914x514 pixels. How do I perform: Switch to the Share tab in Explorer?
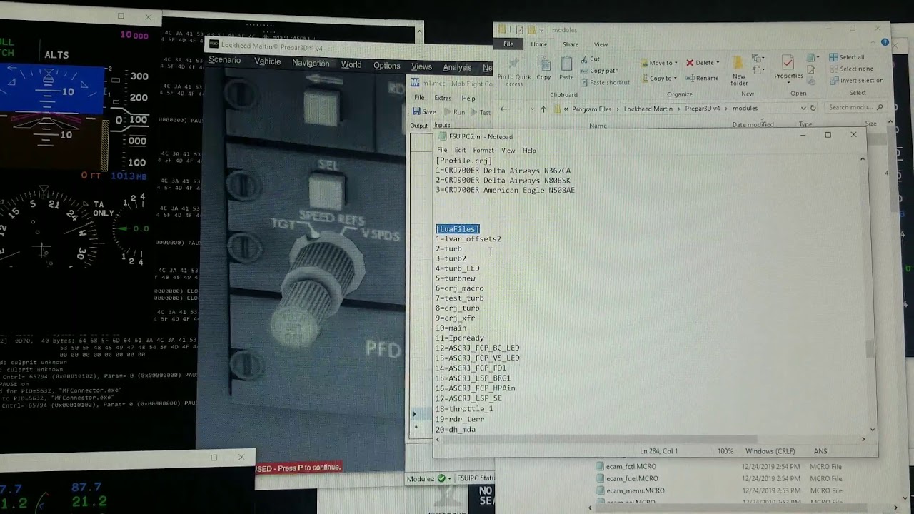click(x=571, y=44)
